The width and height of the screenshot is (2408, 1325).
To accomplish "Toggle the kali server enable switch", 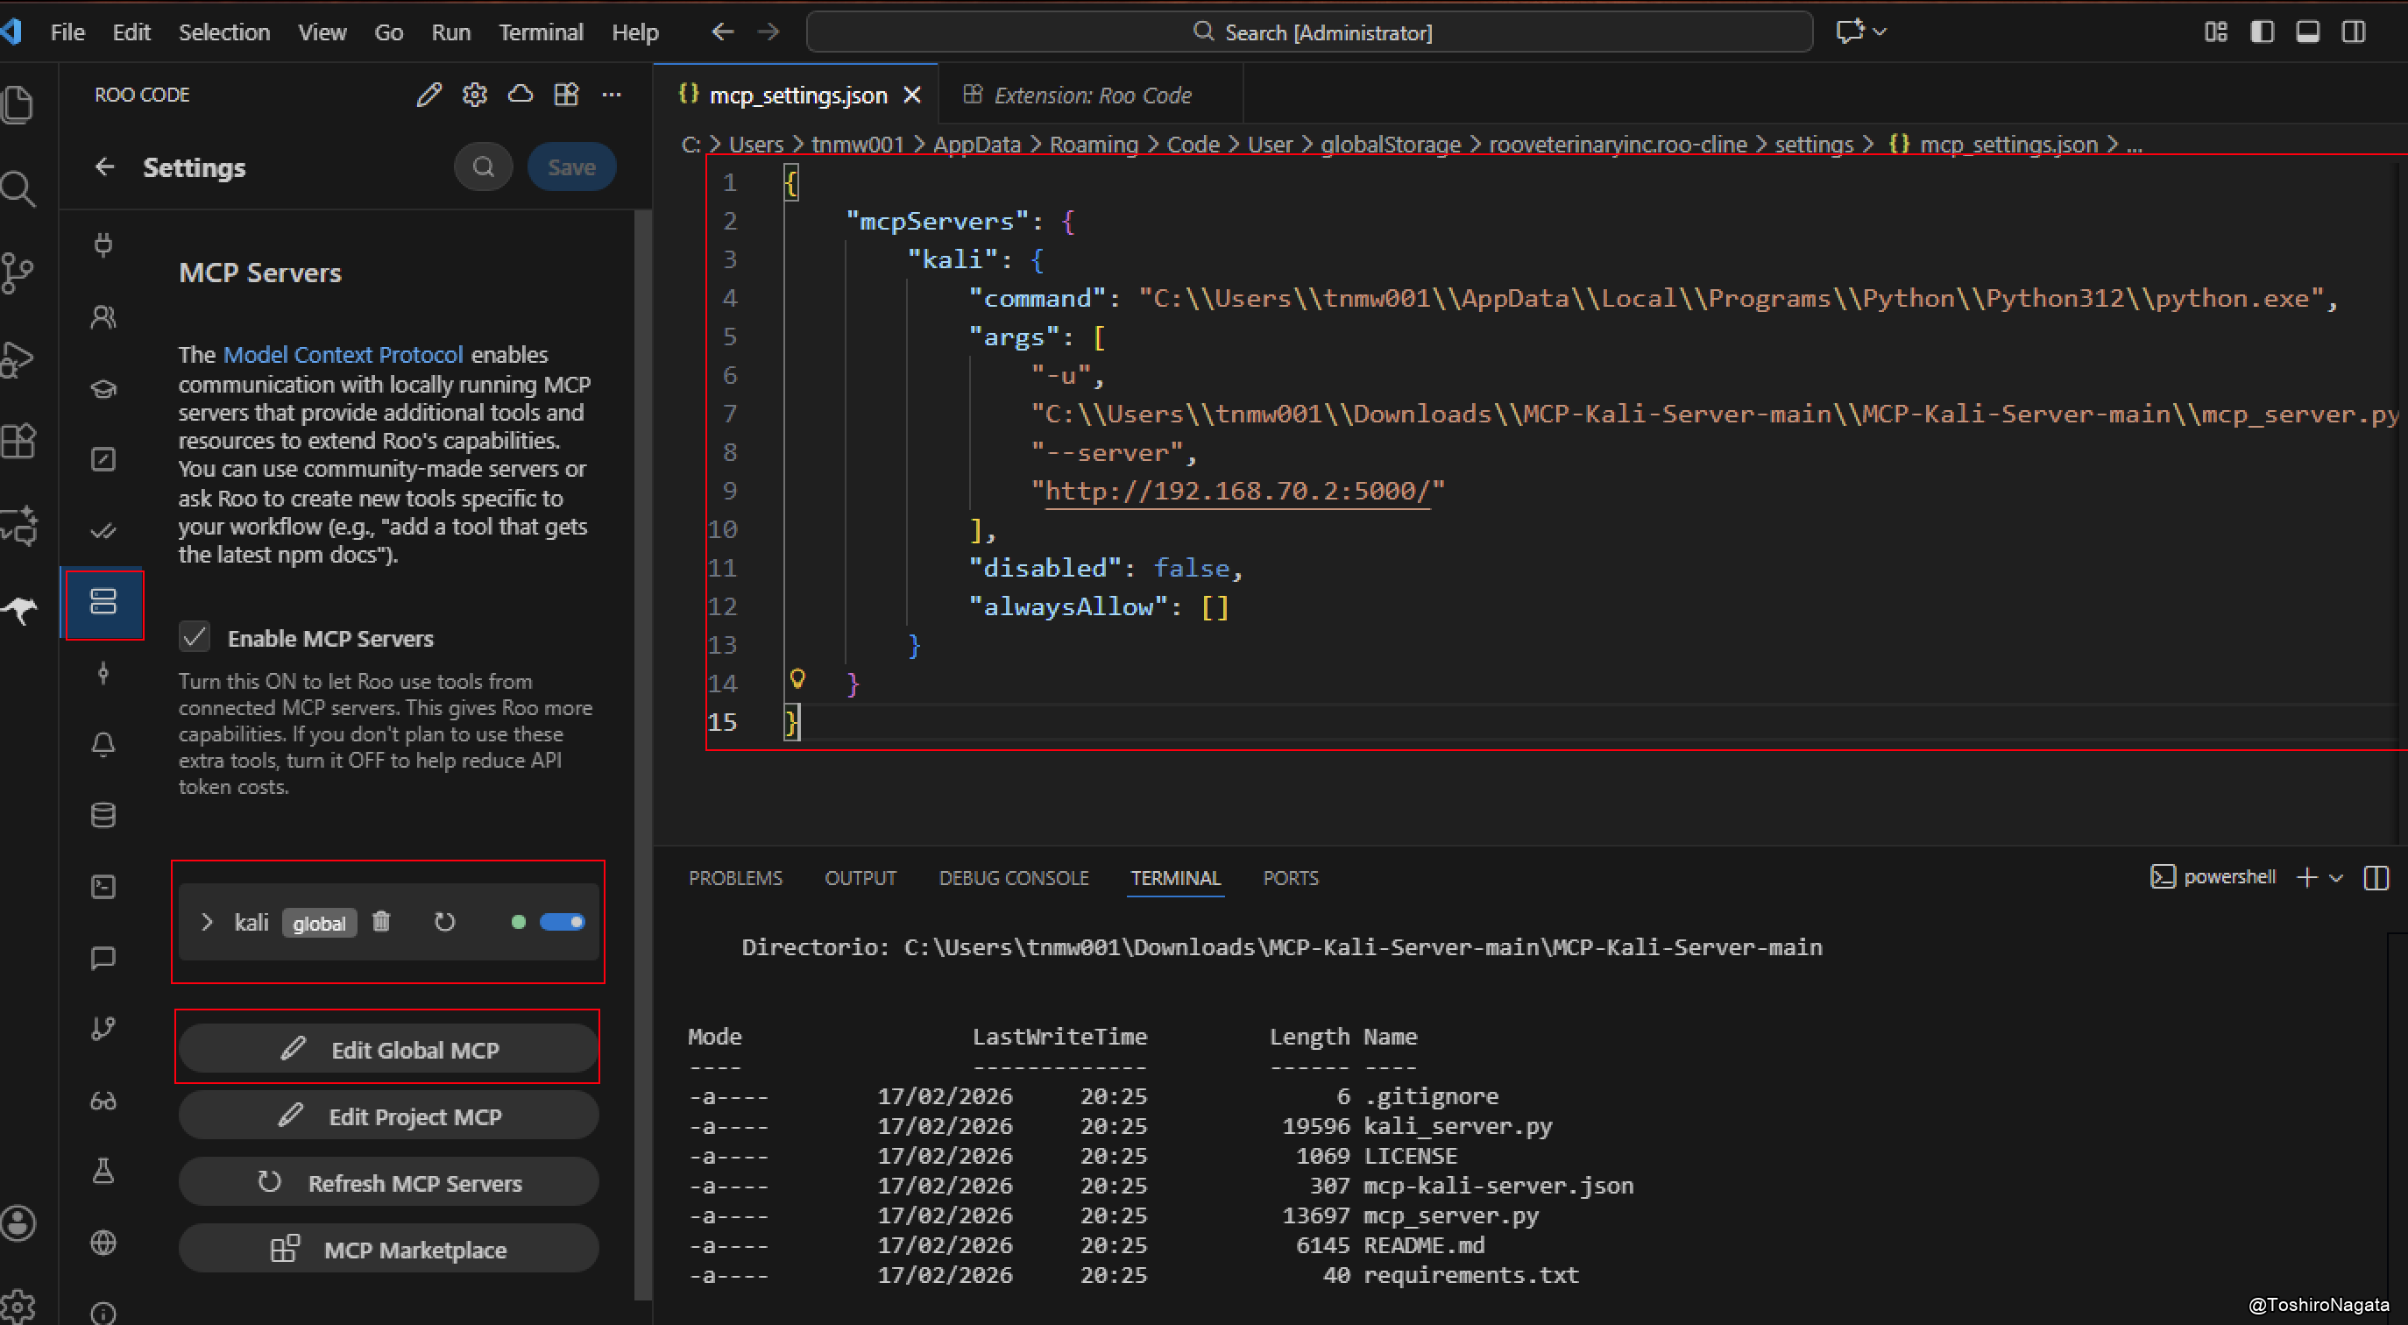I will point(562,922).
